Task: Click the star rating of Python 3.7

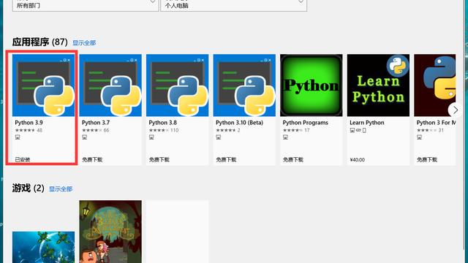Action: click(91, 130)
